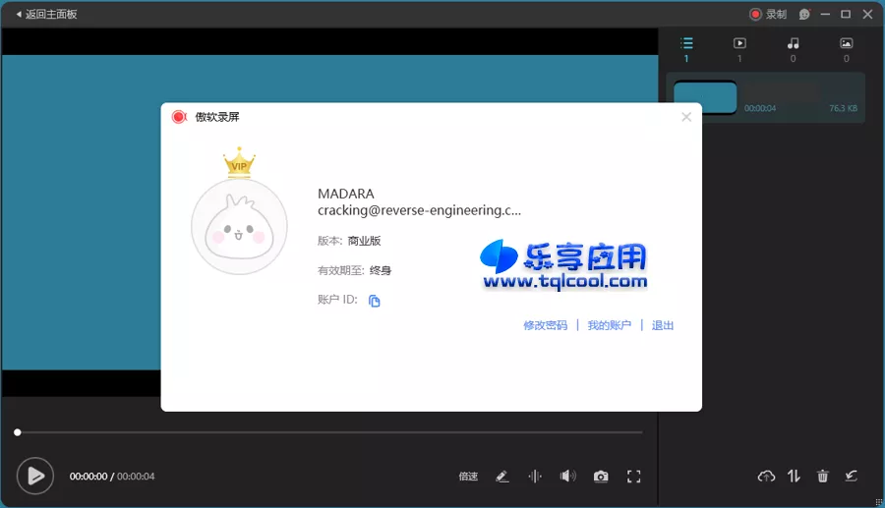Open the feedback chat bubble icon
885x508 pixels.
point(804,14)
